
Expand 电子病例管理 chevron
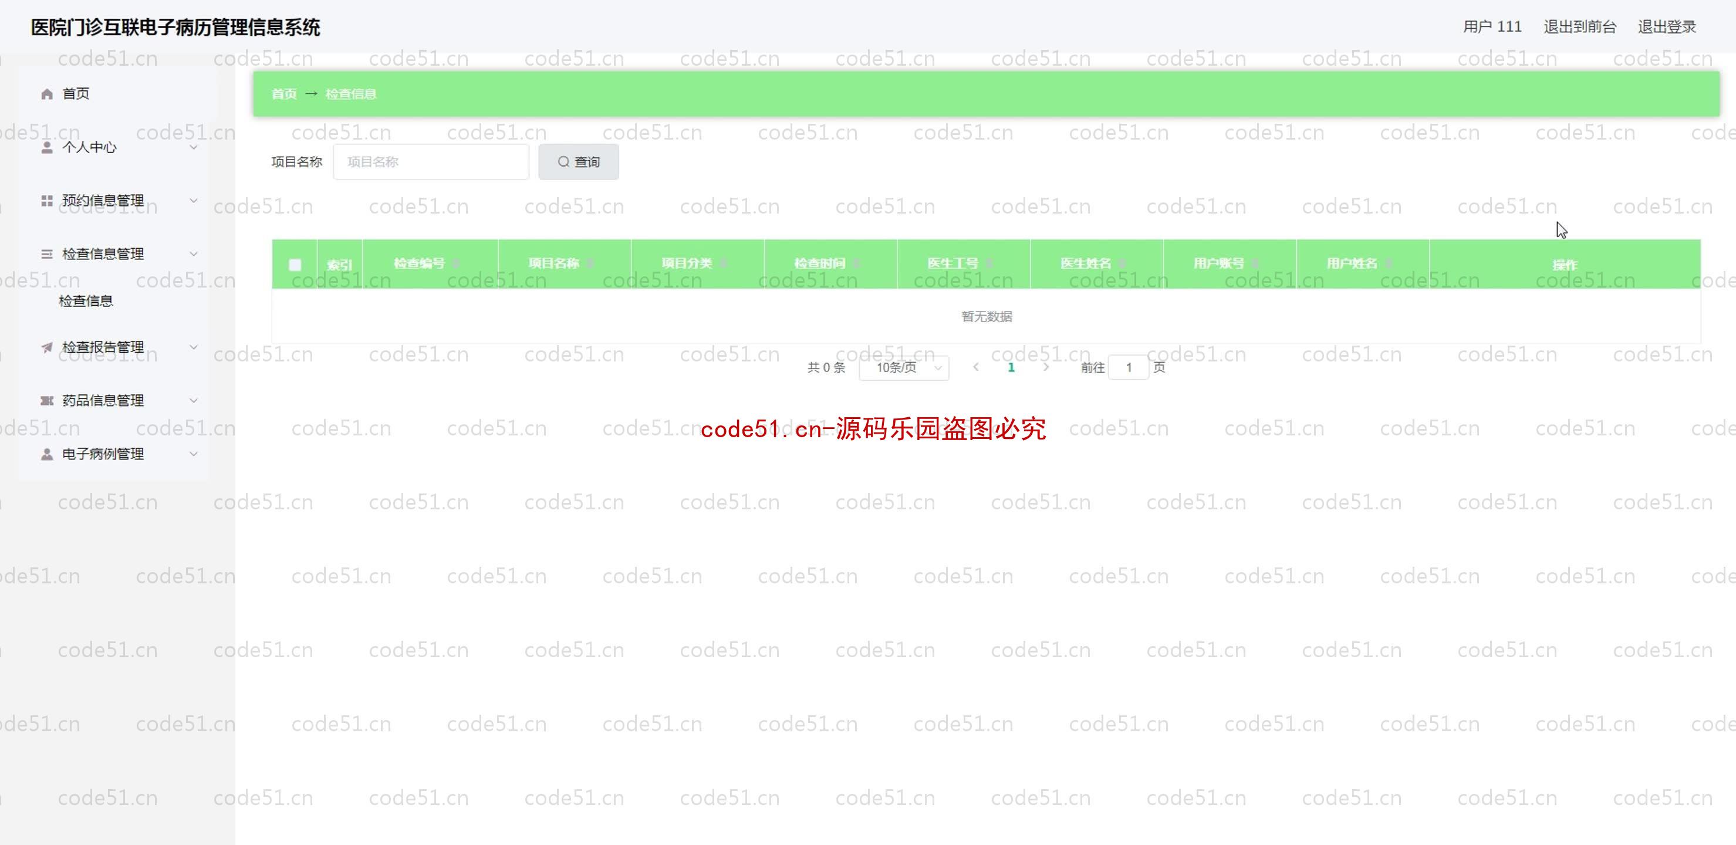194,454
